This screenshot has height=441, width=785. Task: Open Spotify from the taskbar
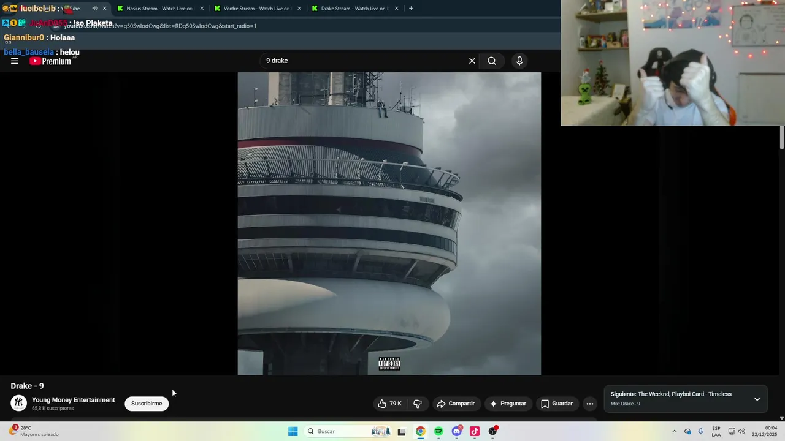pyautogui.click(x=438, y=431)
